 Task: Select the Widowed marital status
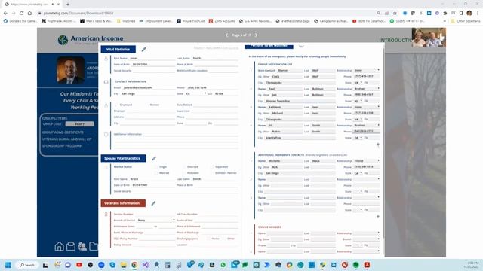point(184,173)
